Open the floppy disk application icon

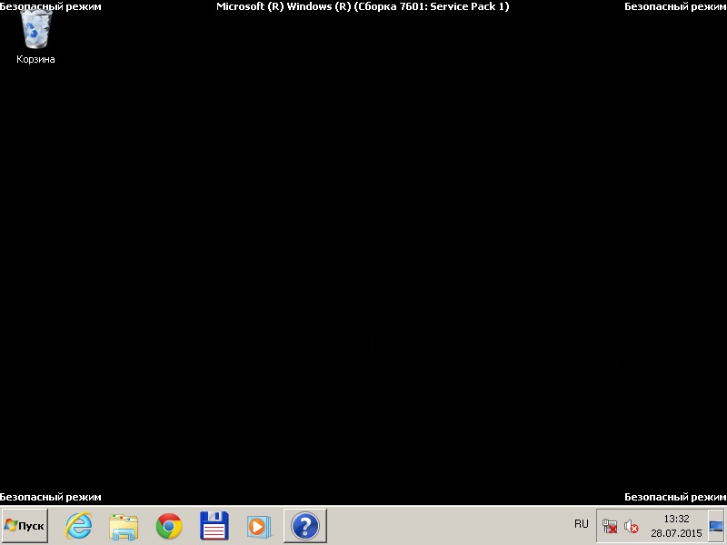pyautogui.click(x=214, y=526)
